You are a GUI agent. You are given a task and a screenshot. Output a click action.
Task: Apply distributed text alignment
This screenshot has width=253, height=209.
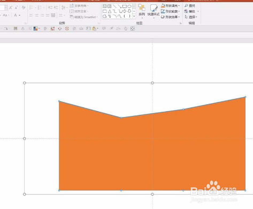point(53,16)
